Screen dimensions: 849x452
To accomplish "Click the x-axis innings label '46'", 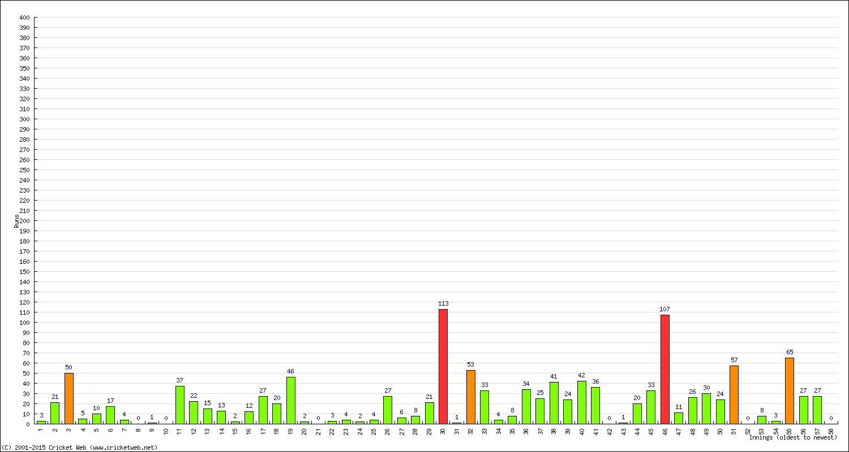I will pyautogui.click(x=664, y=431).
